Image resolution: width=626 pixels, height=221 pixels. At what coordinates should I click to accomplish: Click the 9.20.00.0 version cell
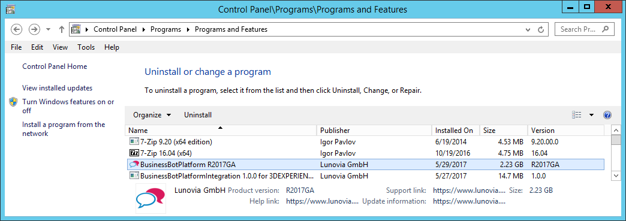coord(545,141)
